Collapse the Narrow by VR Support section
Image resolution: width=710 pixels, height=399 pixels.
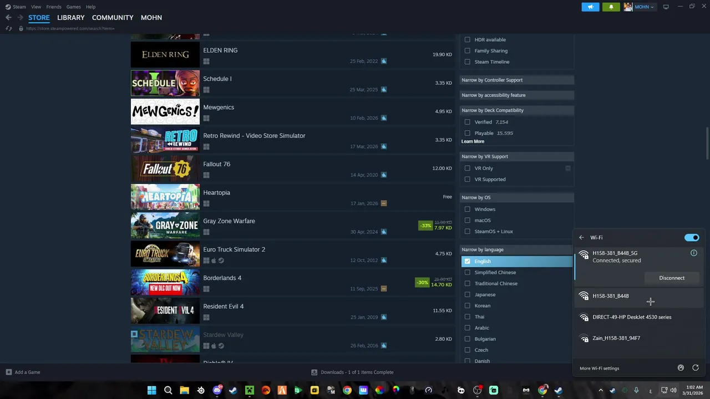click(517, 156)
